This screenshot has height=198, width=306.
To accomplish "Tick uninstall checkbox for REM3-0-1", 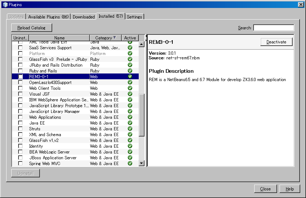I will coord(20,76).
